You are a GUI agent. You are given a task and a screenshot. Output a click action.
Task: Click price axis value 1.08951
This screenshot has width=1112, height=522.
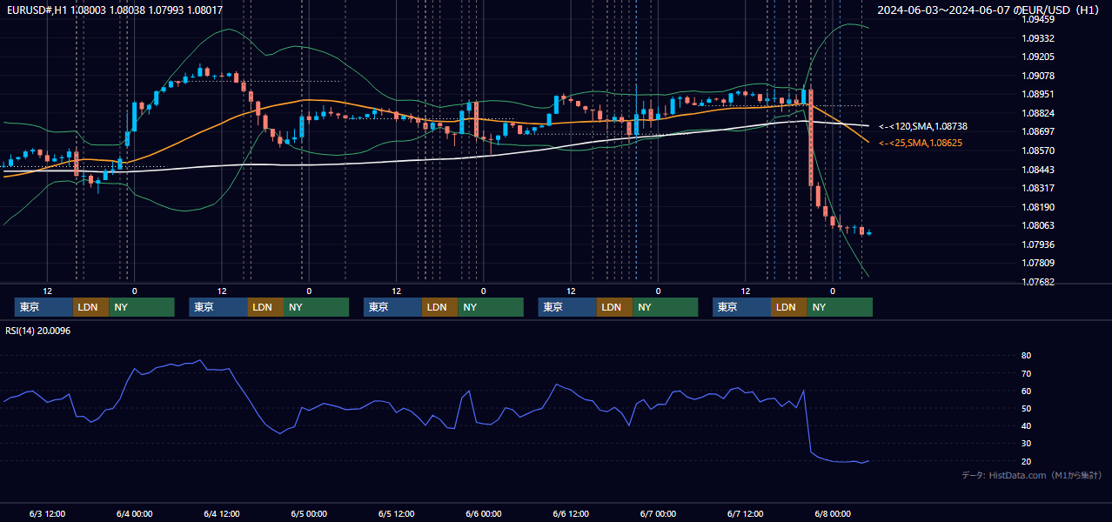(x=1038, y=94)
